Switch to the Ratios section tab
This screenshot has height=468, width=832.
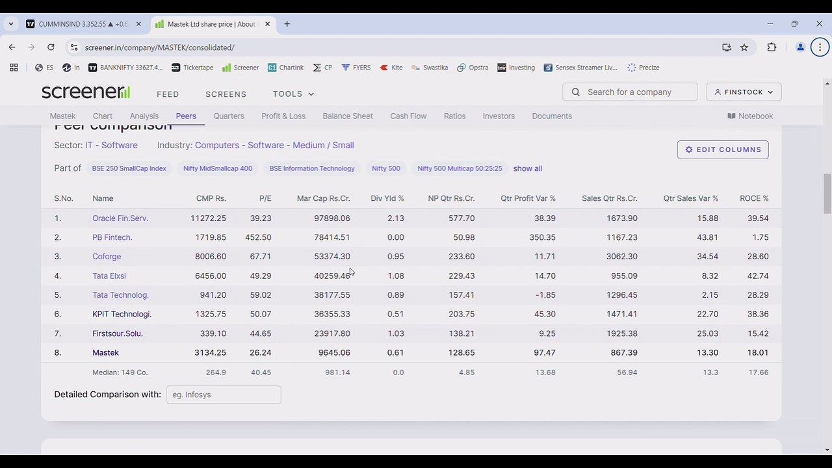click(454, 116)
